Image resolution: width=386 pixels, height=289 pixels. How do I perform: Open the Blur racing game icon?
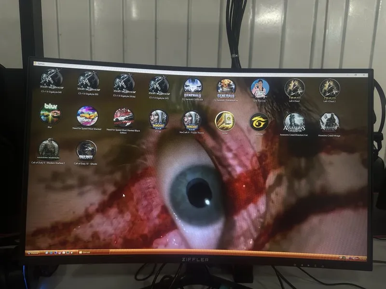click(x=50, y=114)
